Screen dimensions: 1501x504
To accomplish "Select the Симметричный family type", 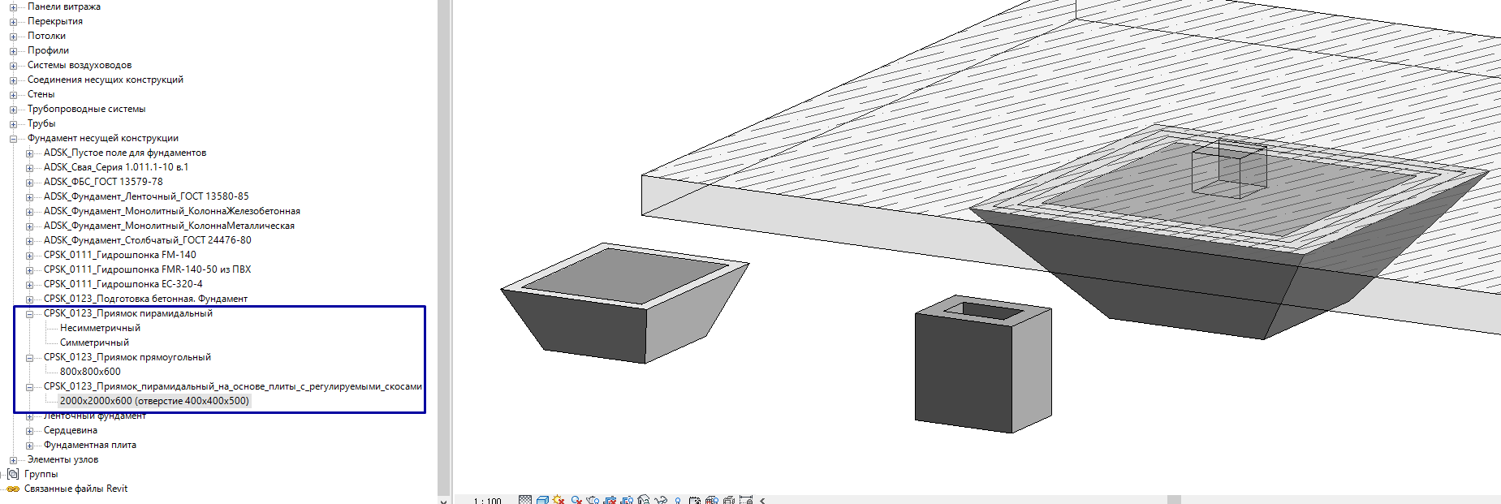I will [x=94, y=342].
